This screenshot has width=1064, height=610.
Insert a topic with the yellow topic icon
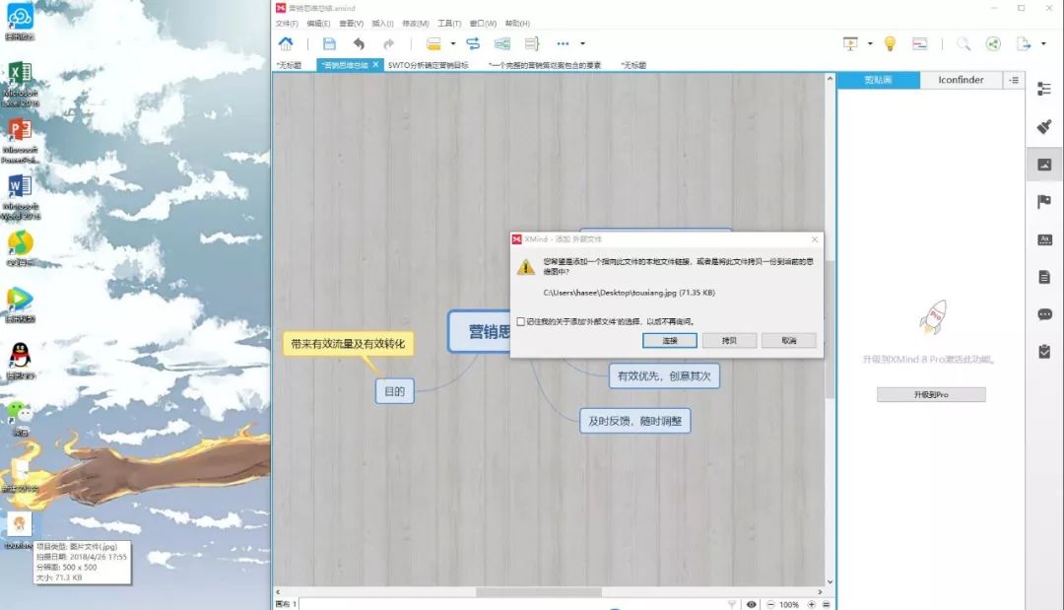pos(433,44)
